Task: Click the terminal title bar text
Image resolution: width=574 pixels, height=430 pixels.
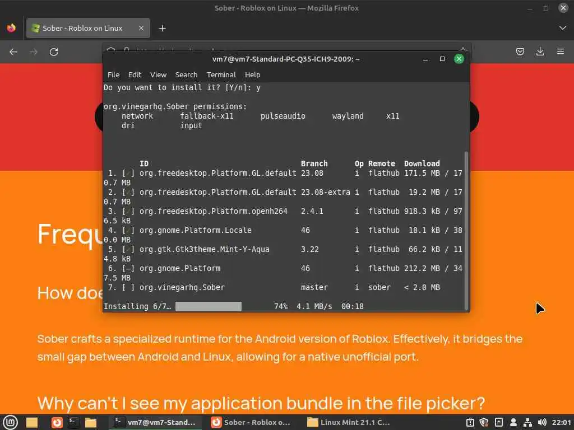Action: [286, 59]
